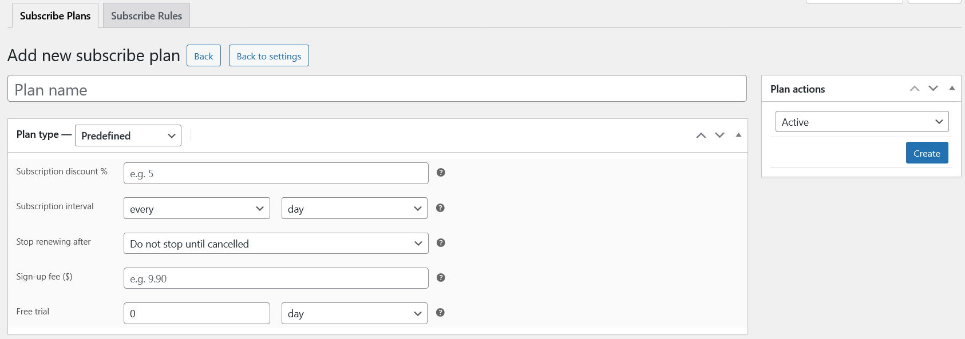965x339 pixels.
Task: Select the Subscribe Plans tab
Action: click(x=55, y=16)
